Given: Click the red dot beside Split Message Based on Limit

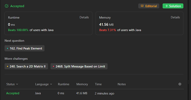Looking at the screenshot, I should 53,66.
